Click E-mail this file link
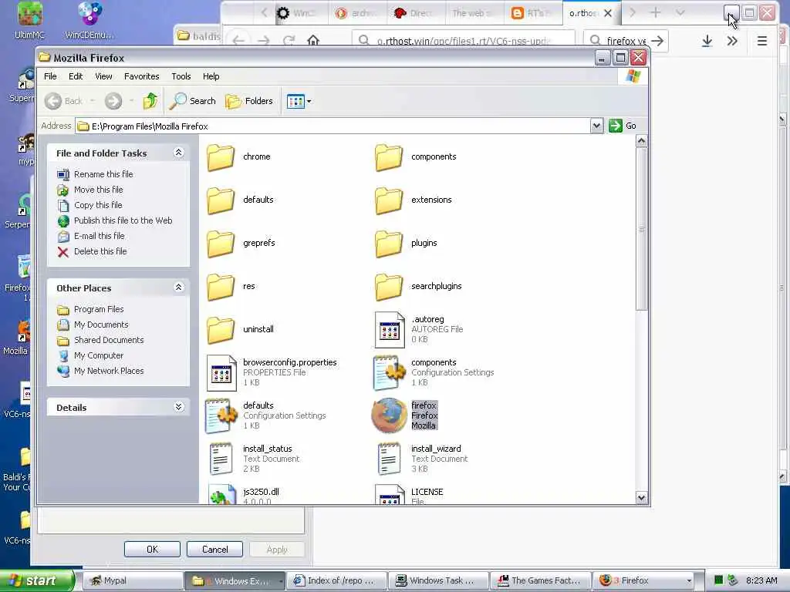Screen dimensions: 790x592 [x=100, y=236]
